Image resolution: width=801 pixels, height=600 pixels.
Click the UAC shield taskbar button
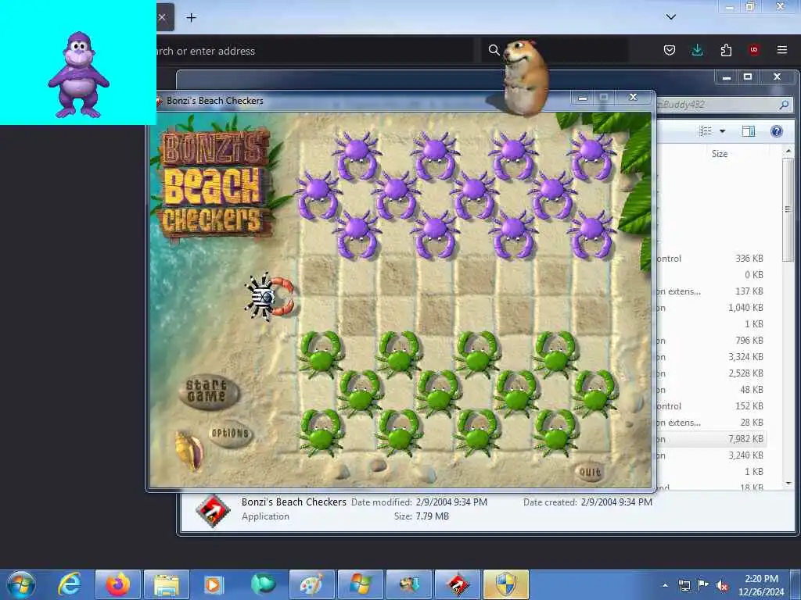[506, 584]
